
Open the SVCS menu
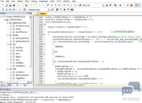click(x=59, y=1)
